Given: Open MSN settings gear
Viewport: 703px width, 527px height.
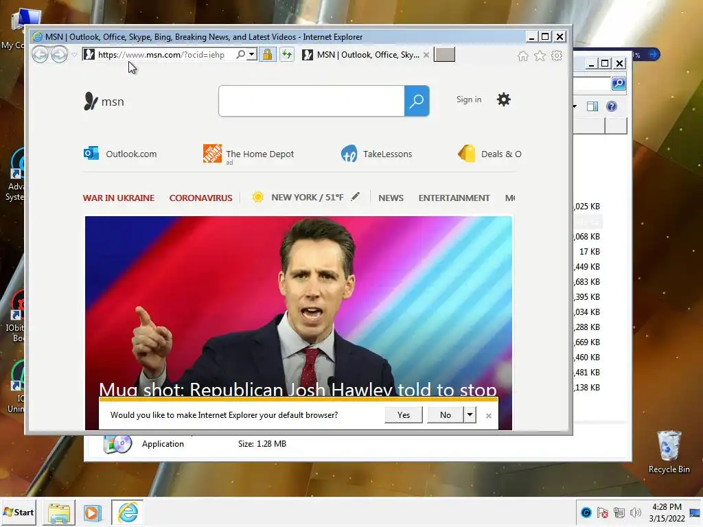Looking at the screenshot, I should click(503, 99).
